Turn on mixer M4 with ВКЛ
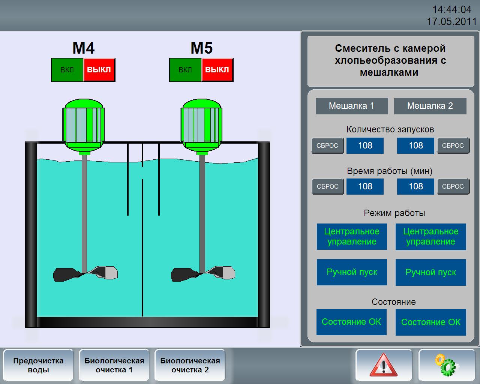The width and height of the screenshot is (480, 384). coord(67,70)
